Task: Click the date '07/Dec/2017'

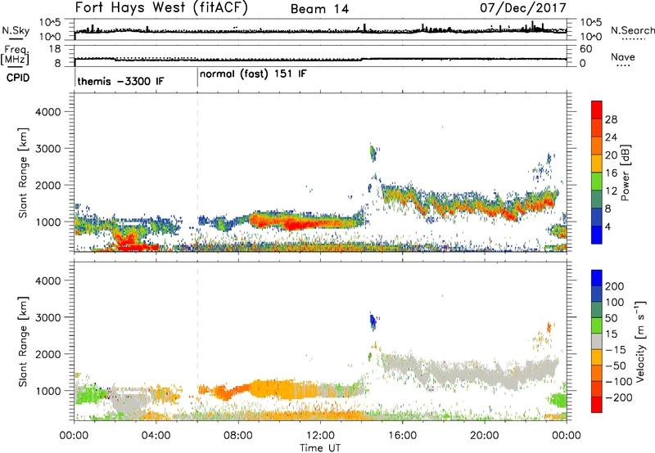Action: tap(523, 8)
